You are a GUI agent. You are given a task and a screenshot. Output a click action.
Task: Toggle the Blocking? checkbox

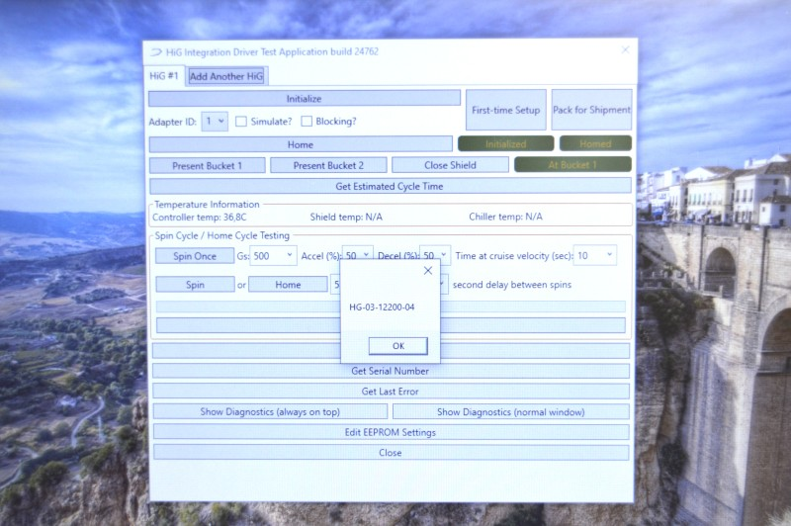(307, 122)
